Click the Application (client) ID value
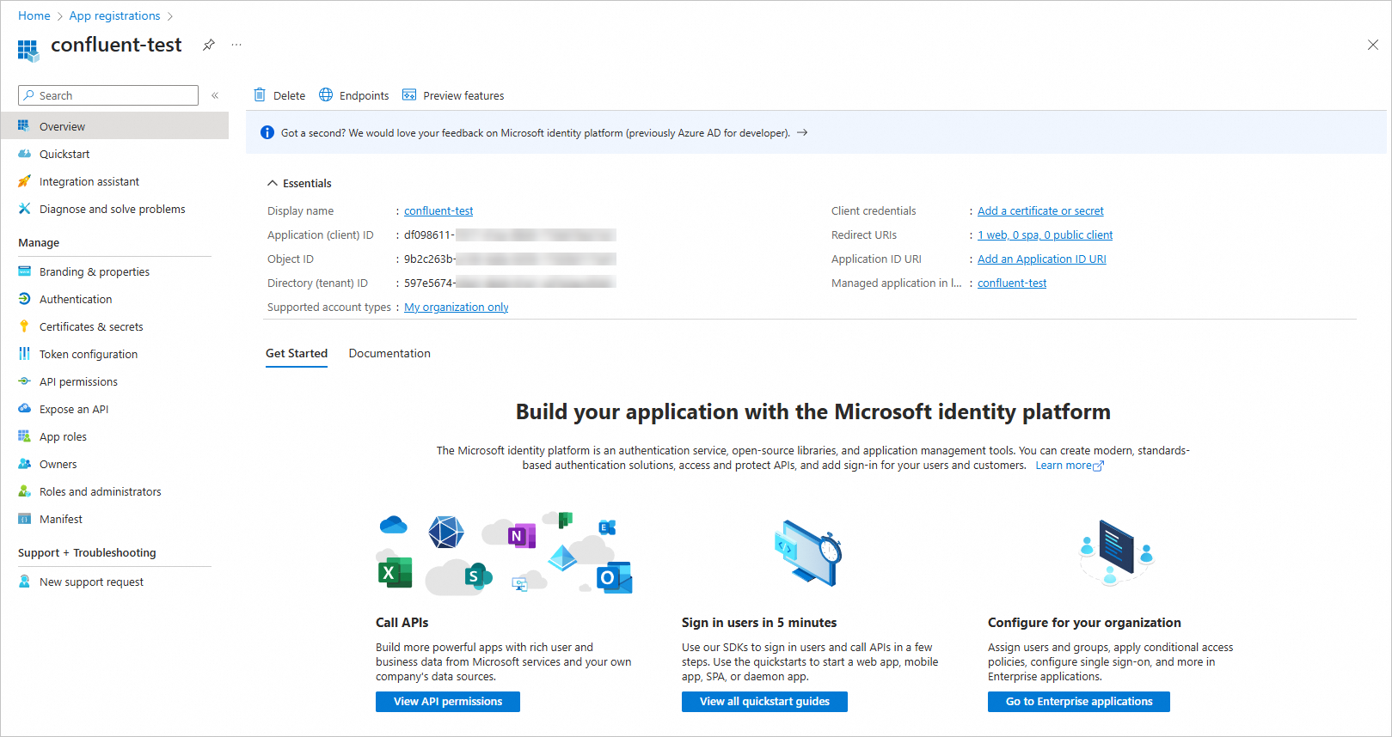1392x737 pixels. (510, 235)
